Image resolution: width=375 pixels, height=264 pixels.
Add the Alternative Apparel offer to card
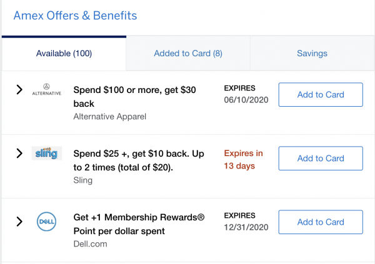[320, 95]
